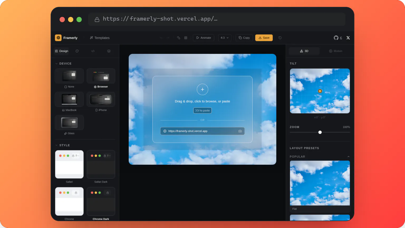Click the 100% zoom value

coord(346,127)
